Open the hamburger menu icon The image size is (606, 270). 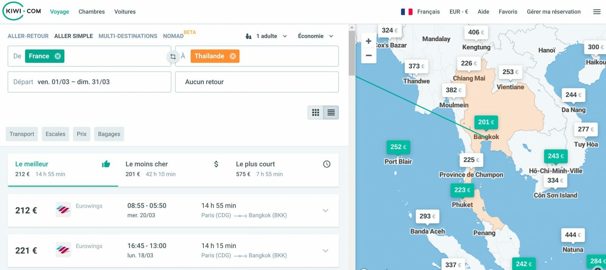click(597, 12)
